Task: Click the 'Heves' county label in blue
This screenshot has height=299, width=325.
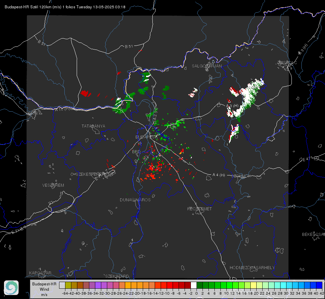Action: point(245,135)
